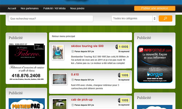This screenshot has height=109, width=182.
Task: Open the 0.410 listing title
Action: (x=75, y=74)
